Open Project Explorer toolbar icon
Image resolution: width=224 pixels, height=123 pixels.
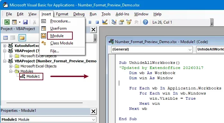pyautogui.click(x=114, y=22)
